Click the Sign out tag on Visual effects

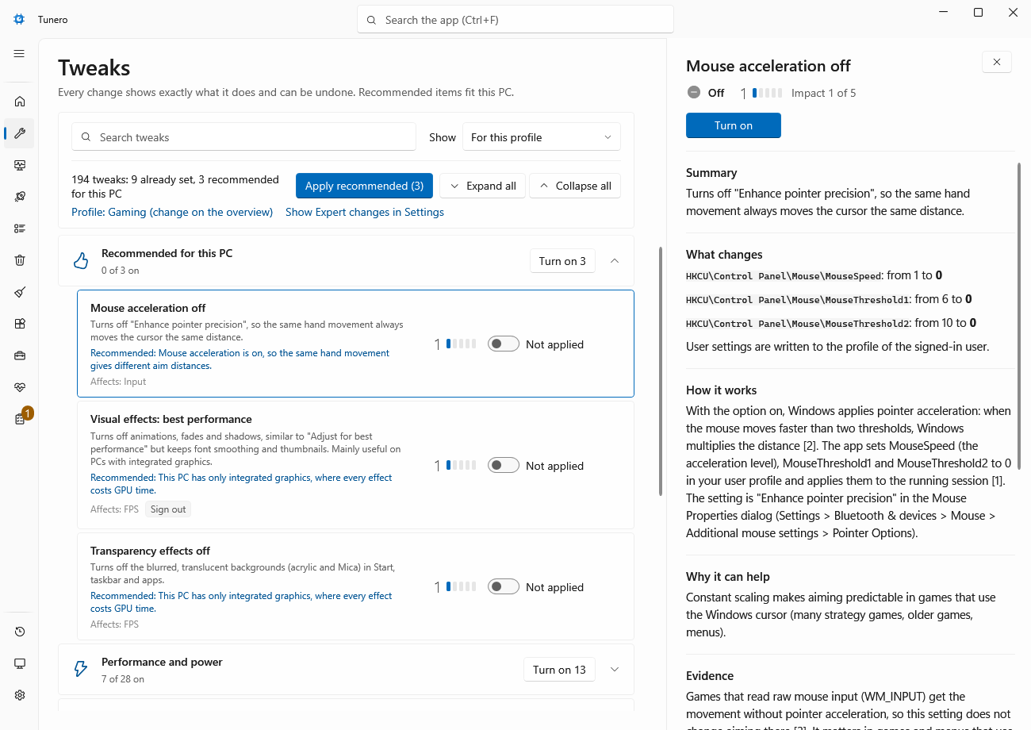(x=168, y=509)
